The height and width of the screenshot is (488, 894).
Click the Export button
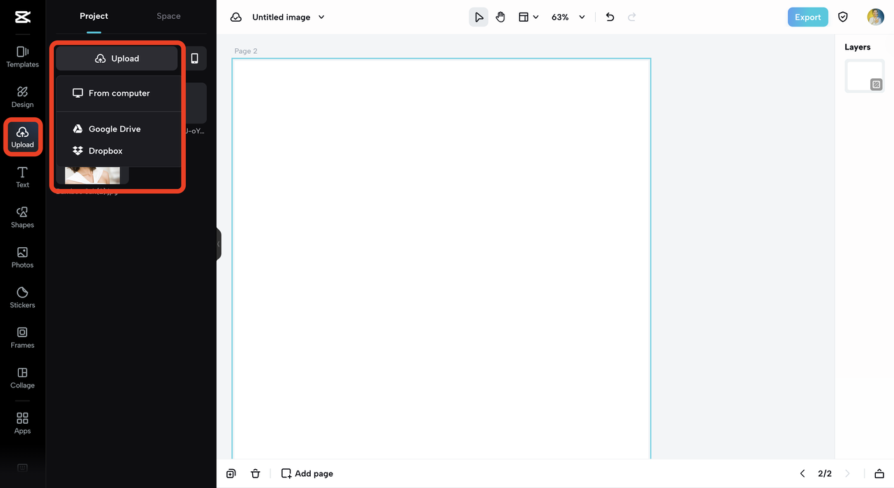tap(807, 17)
